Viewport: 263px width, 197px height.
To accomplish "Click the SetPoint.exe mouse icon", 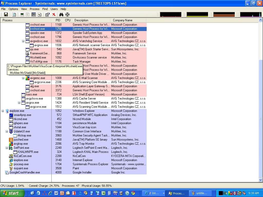I will [x=11, y=148].
